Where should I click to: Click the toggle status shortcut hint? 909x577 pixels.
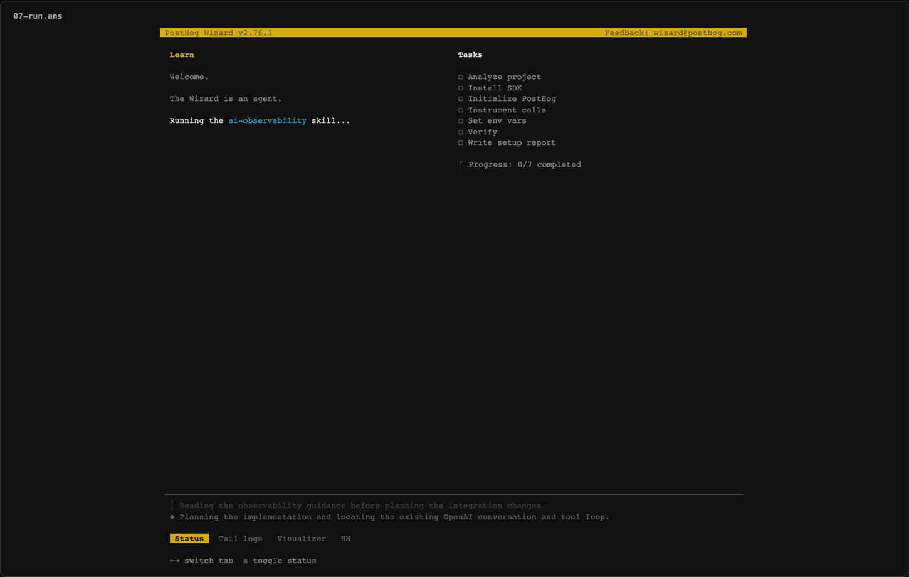click(x=280, y=561)
